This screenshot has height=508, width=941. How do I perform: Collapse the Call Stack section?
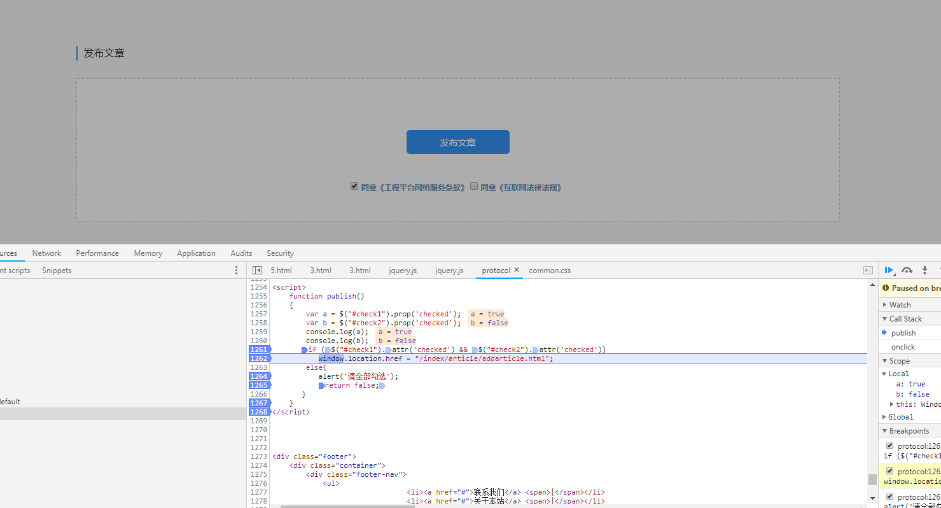coord(885,319)
